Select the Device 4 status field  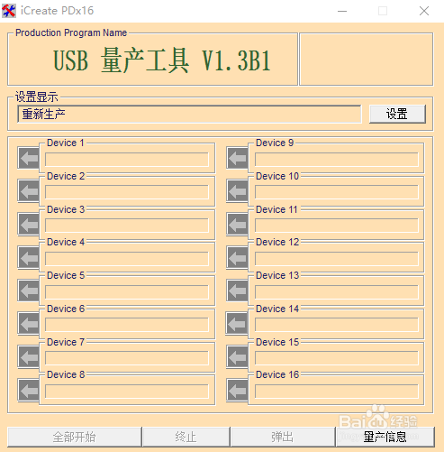coord(127,259)
